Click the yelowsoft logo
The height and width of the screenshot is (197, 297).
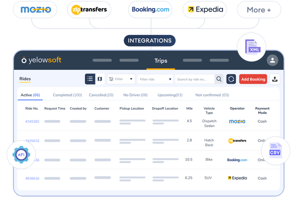[41, 60]
